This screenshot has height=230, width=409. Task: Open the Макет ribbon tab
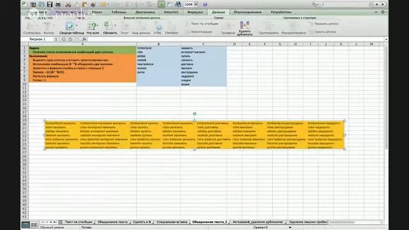pos(96,12)
